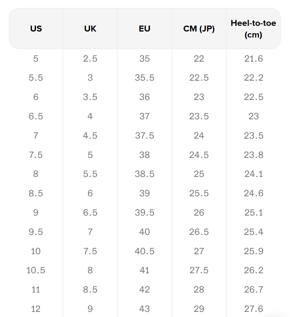Select heel-to-toe 27.6 cm cell
The height and width of the screenshot is (317, 290).
click(x=253, y=309)
